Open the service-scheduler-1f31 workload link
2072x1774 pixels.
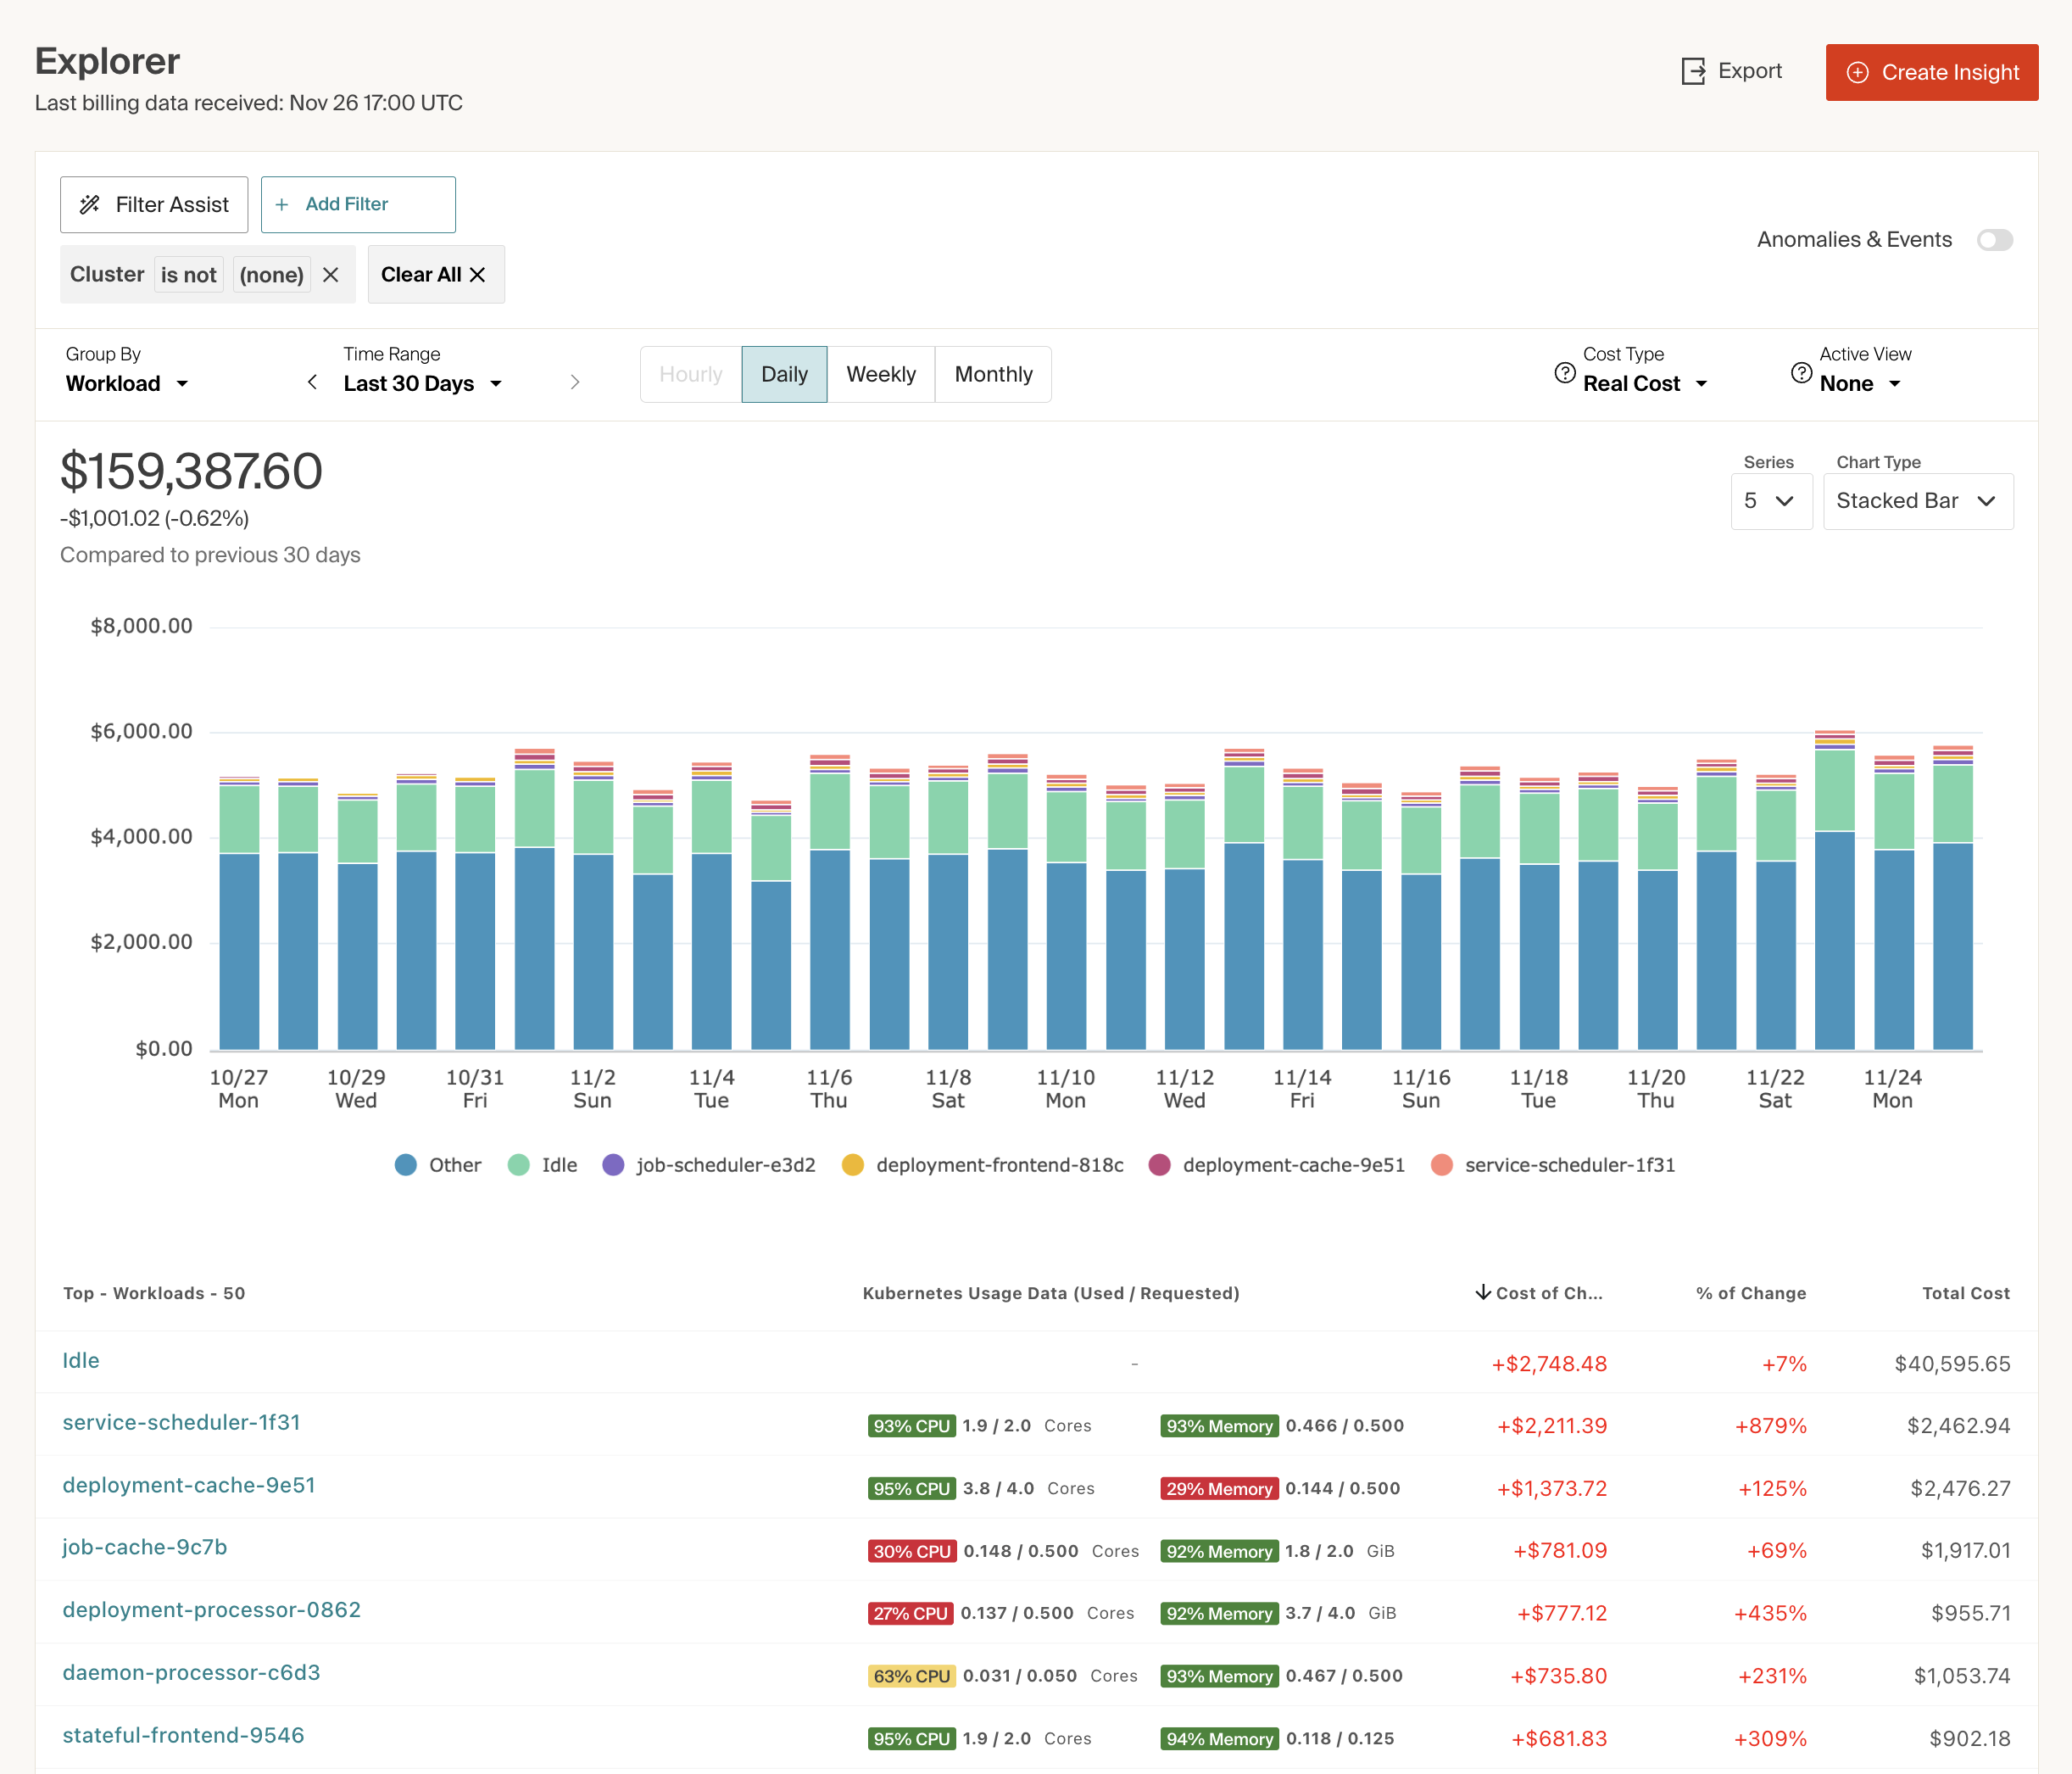pyautogui.click(x=181, y=1422)
